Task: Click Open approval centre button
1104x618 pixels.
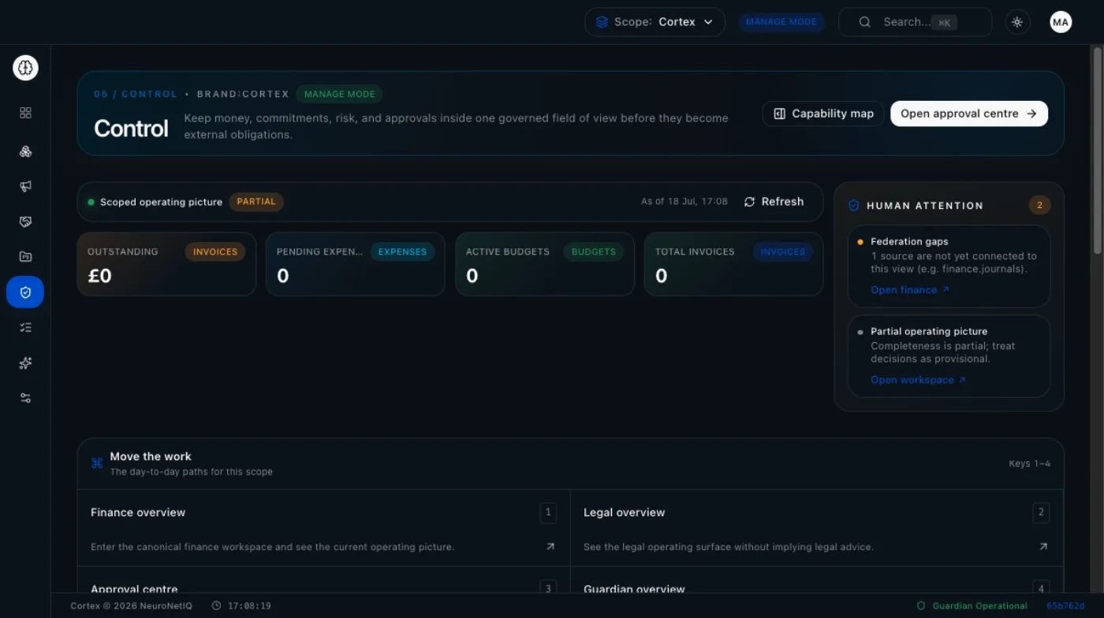Action: (x=969, y=114)
